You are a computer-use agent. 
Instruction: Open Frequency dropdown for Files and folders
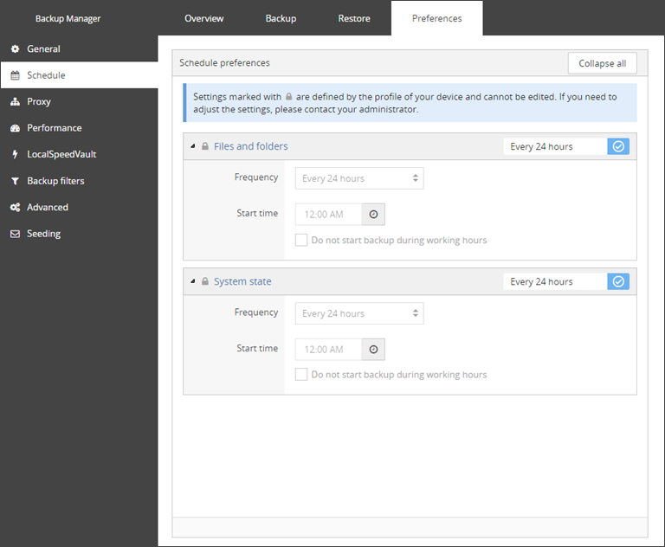click(x=359, y=178)
